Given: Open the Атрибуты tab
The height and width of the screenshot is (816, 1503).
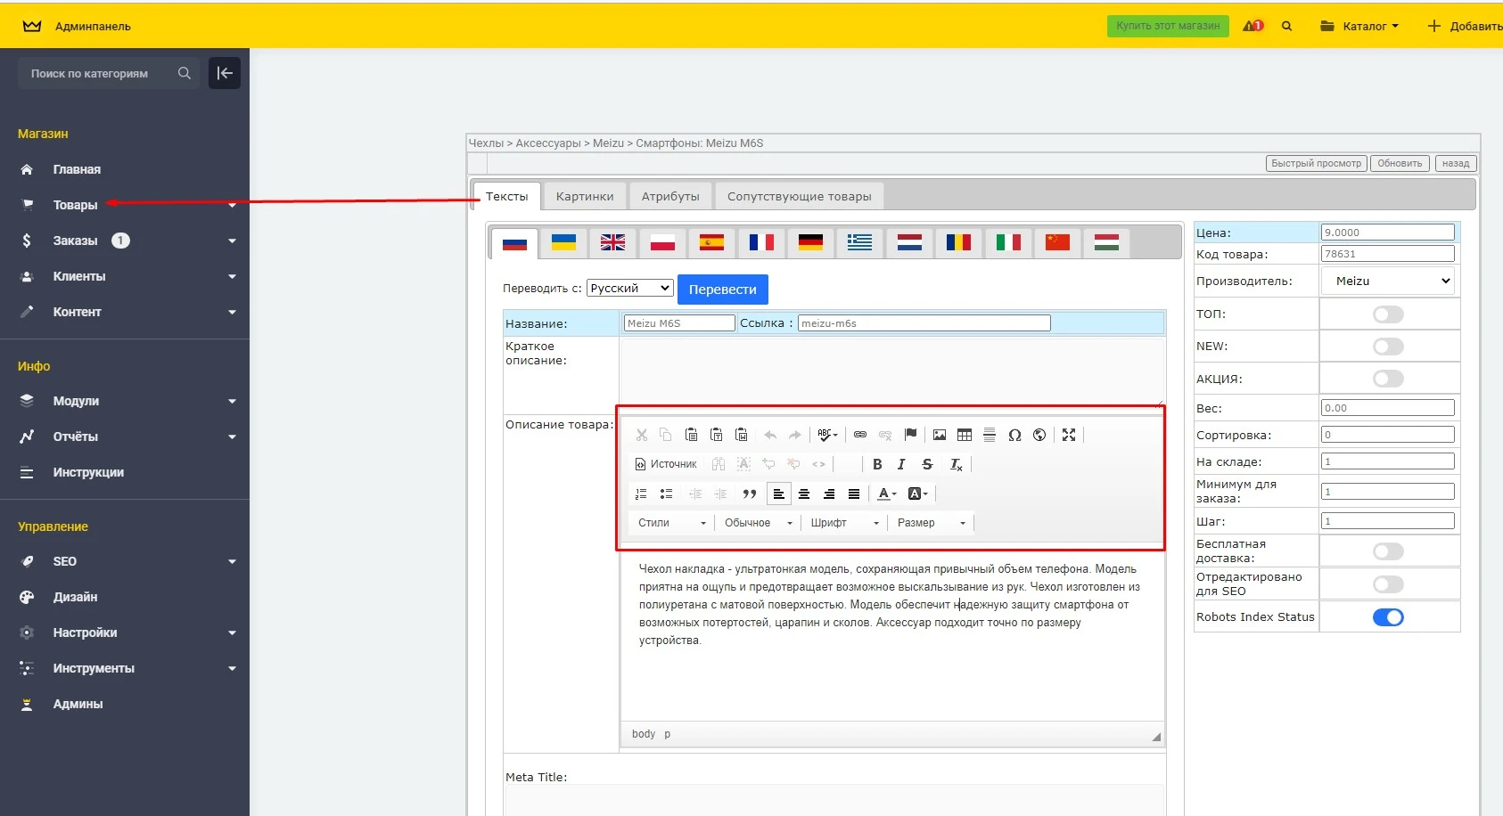Looking at the screenshot, I should (x=670, y=197).
